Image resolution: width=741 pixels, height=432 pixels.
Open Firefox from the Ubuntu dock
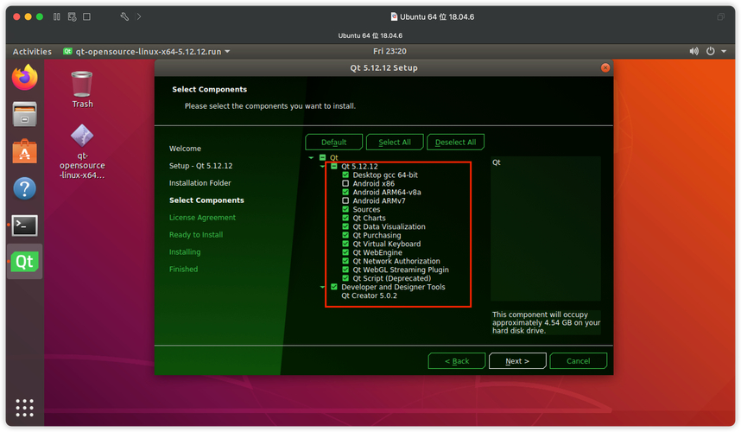[25, 78]
